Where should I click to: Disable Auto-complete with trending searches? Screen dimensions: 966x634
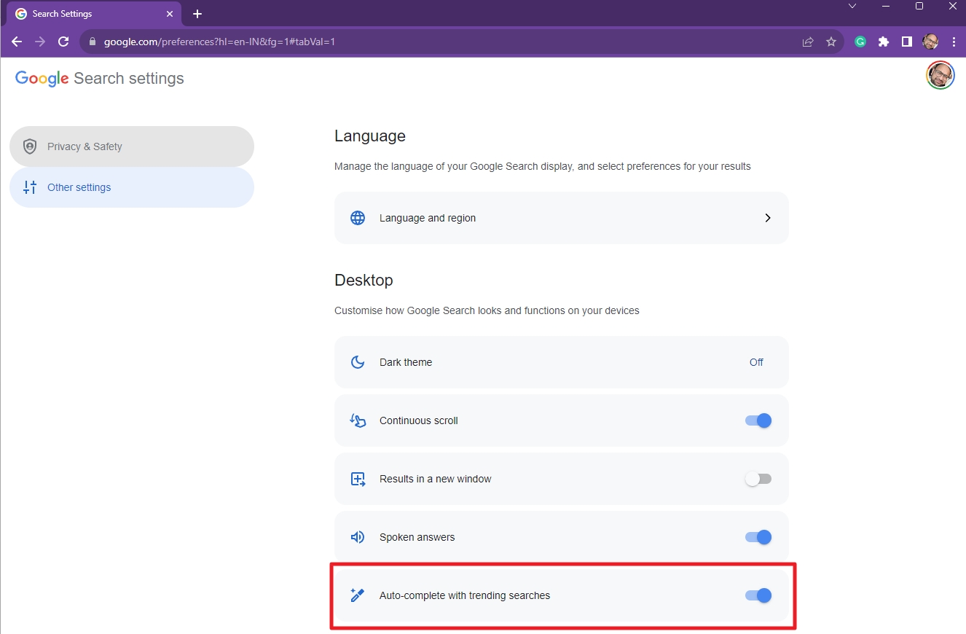tap(758, 595)
